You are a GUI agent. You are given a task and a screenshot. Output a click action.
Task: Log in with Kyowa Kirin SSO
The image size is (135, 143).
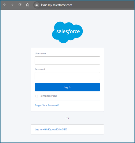[67, 129]
